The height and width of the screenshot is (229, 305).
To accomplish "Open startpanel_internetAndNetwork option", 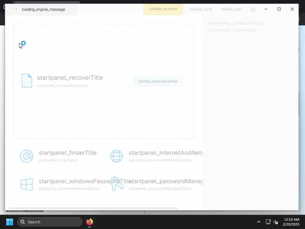I will 166,153.
